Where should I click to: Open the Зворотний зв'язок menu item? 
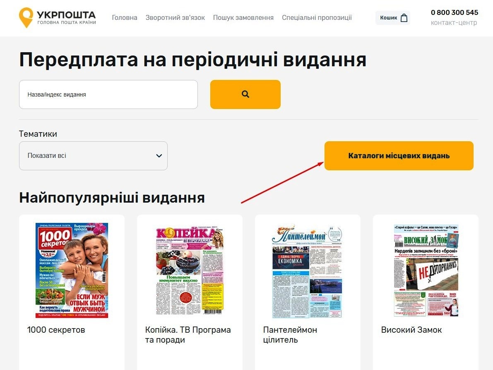click(x=175, y=18)
